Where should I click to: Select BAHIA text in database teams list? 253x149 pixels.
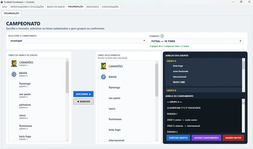pyautogui.click(x=23, y=73)
